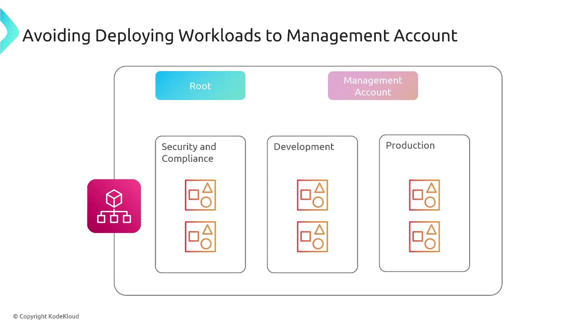
Task: Click the triangle shape in top Development account icon
Action: coord(319,188)
